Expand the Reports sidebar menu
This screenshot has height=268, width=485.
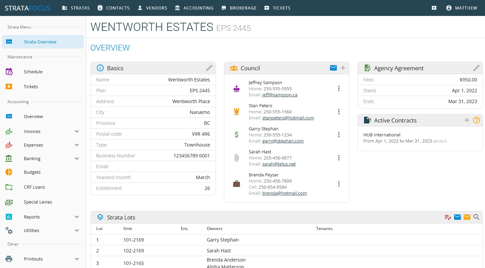(x=77, y=217)
